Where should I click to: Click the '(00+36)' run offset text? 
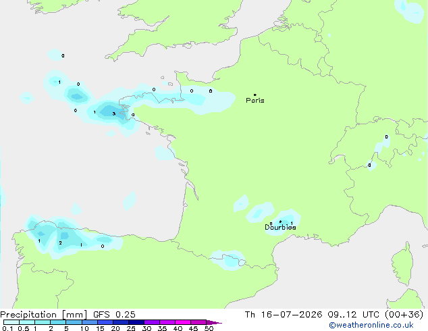coord(404,315)
